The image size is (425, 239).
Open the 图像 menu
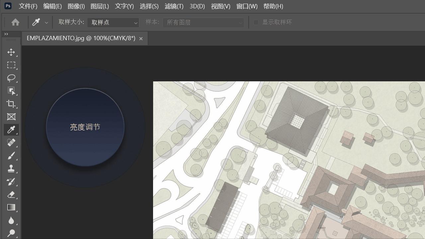pos(76,6)
